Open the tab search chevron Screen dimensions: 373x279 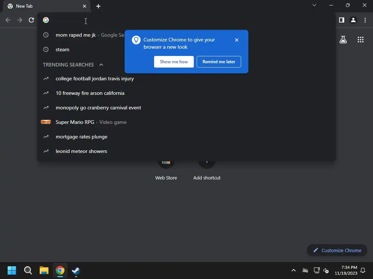(x=314, y=5)
